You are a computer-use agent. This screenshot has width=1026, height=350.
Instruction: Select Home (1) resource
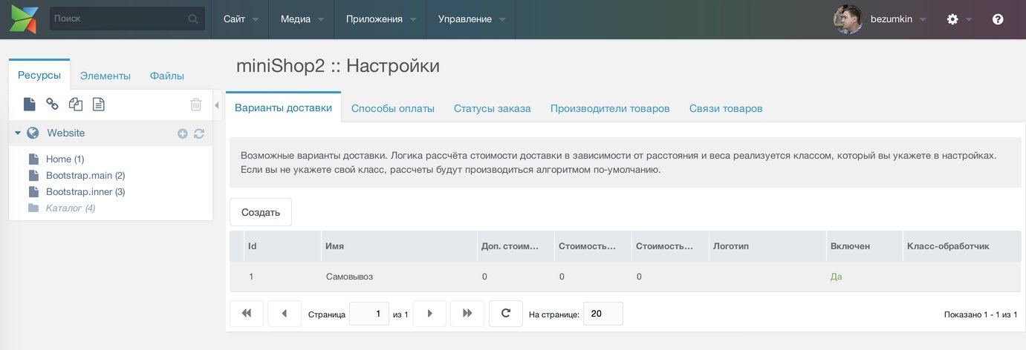pos(65,159)
